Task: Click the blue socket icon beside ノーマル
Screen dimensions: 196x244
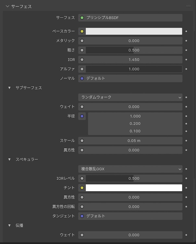Action: (82, 78)
